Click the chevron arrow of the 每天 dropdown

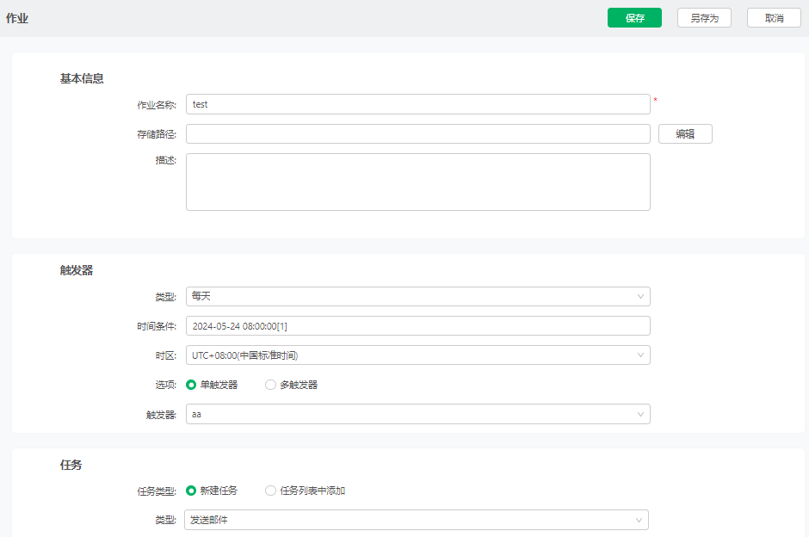[x=640, y=297]
